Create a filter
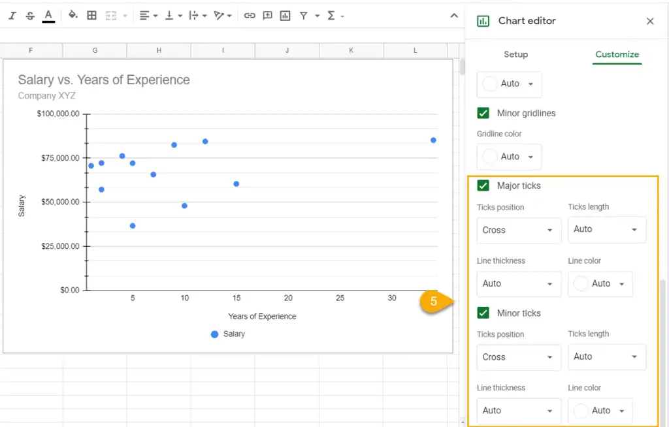Screen dimensions: 669x427 tap(304, 14)
